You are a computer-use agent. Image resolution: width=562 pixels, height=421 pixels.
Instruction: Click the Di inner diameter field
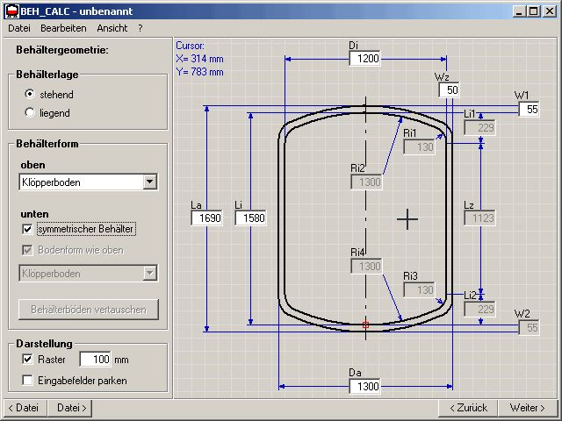point(368,59)
